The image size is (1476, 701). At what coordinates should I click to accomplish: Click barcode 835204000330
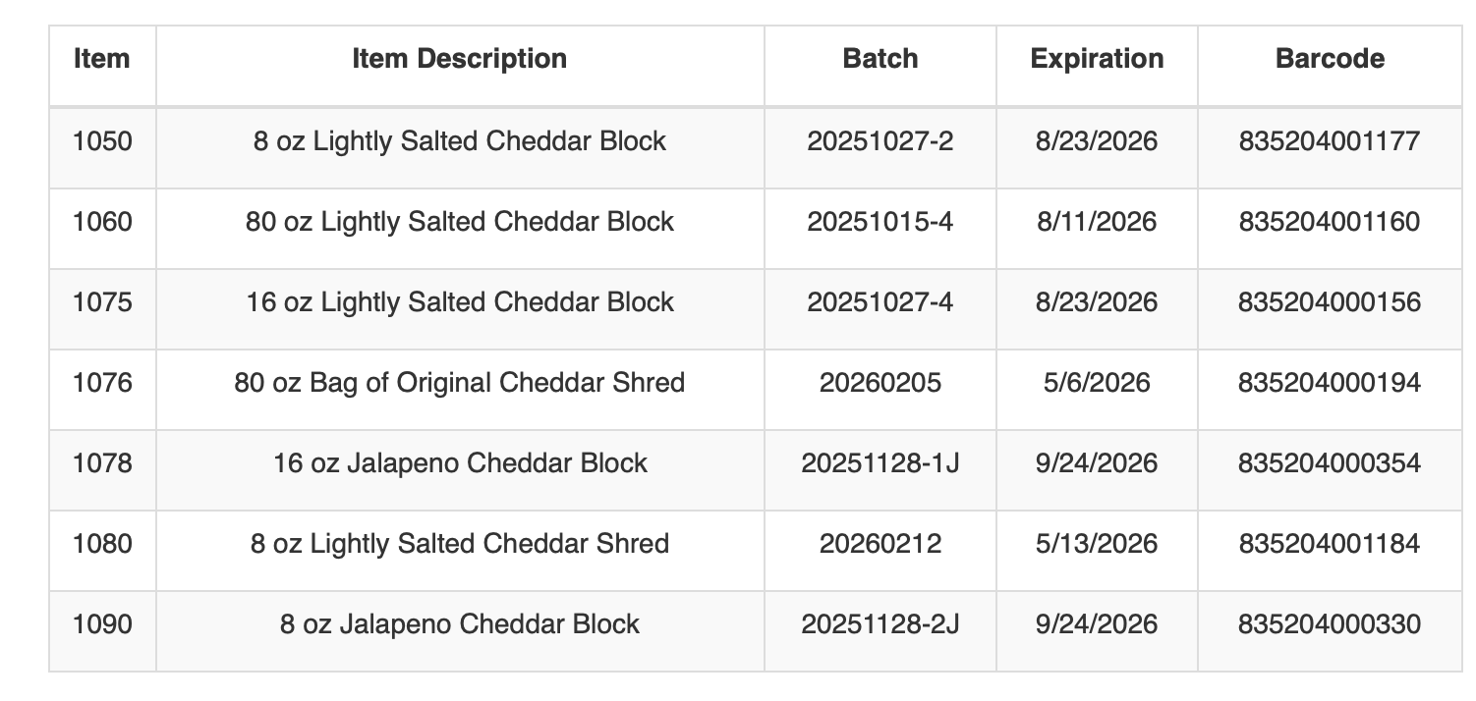point(1330,624)
